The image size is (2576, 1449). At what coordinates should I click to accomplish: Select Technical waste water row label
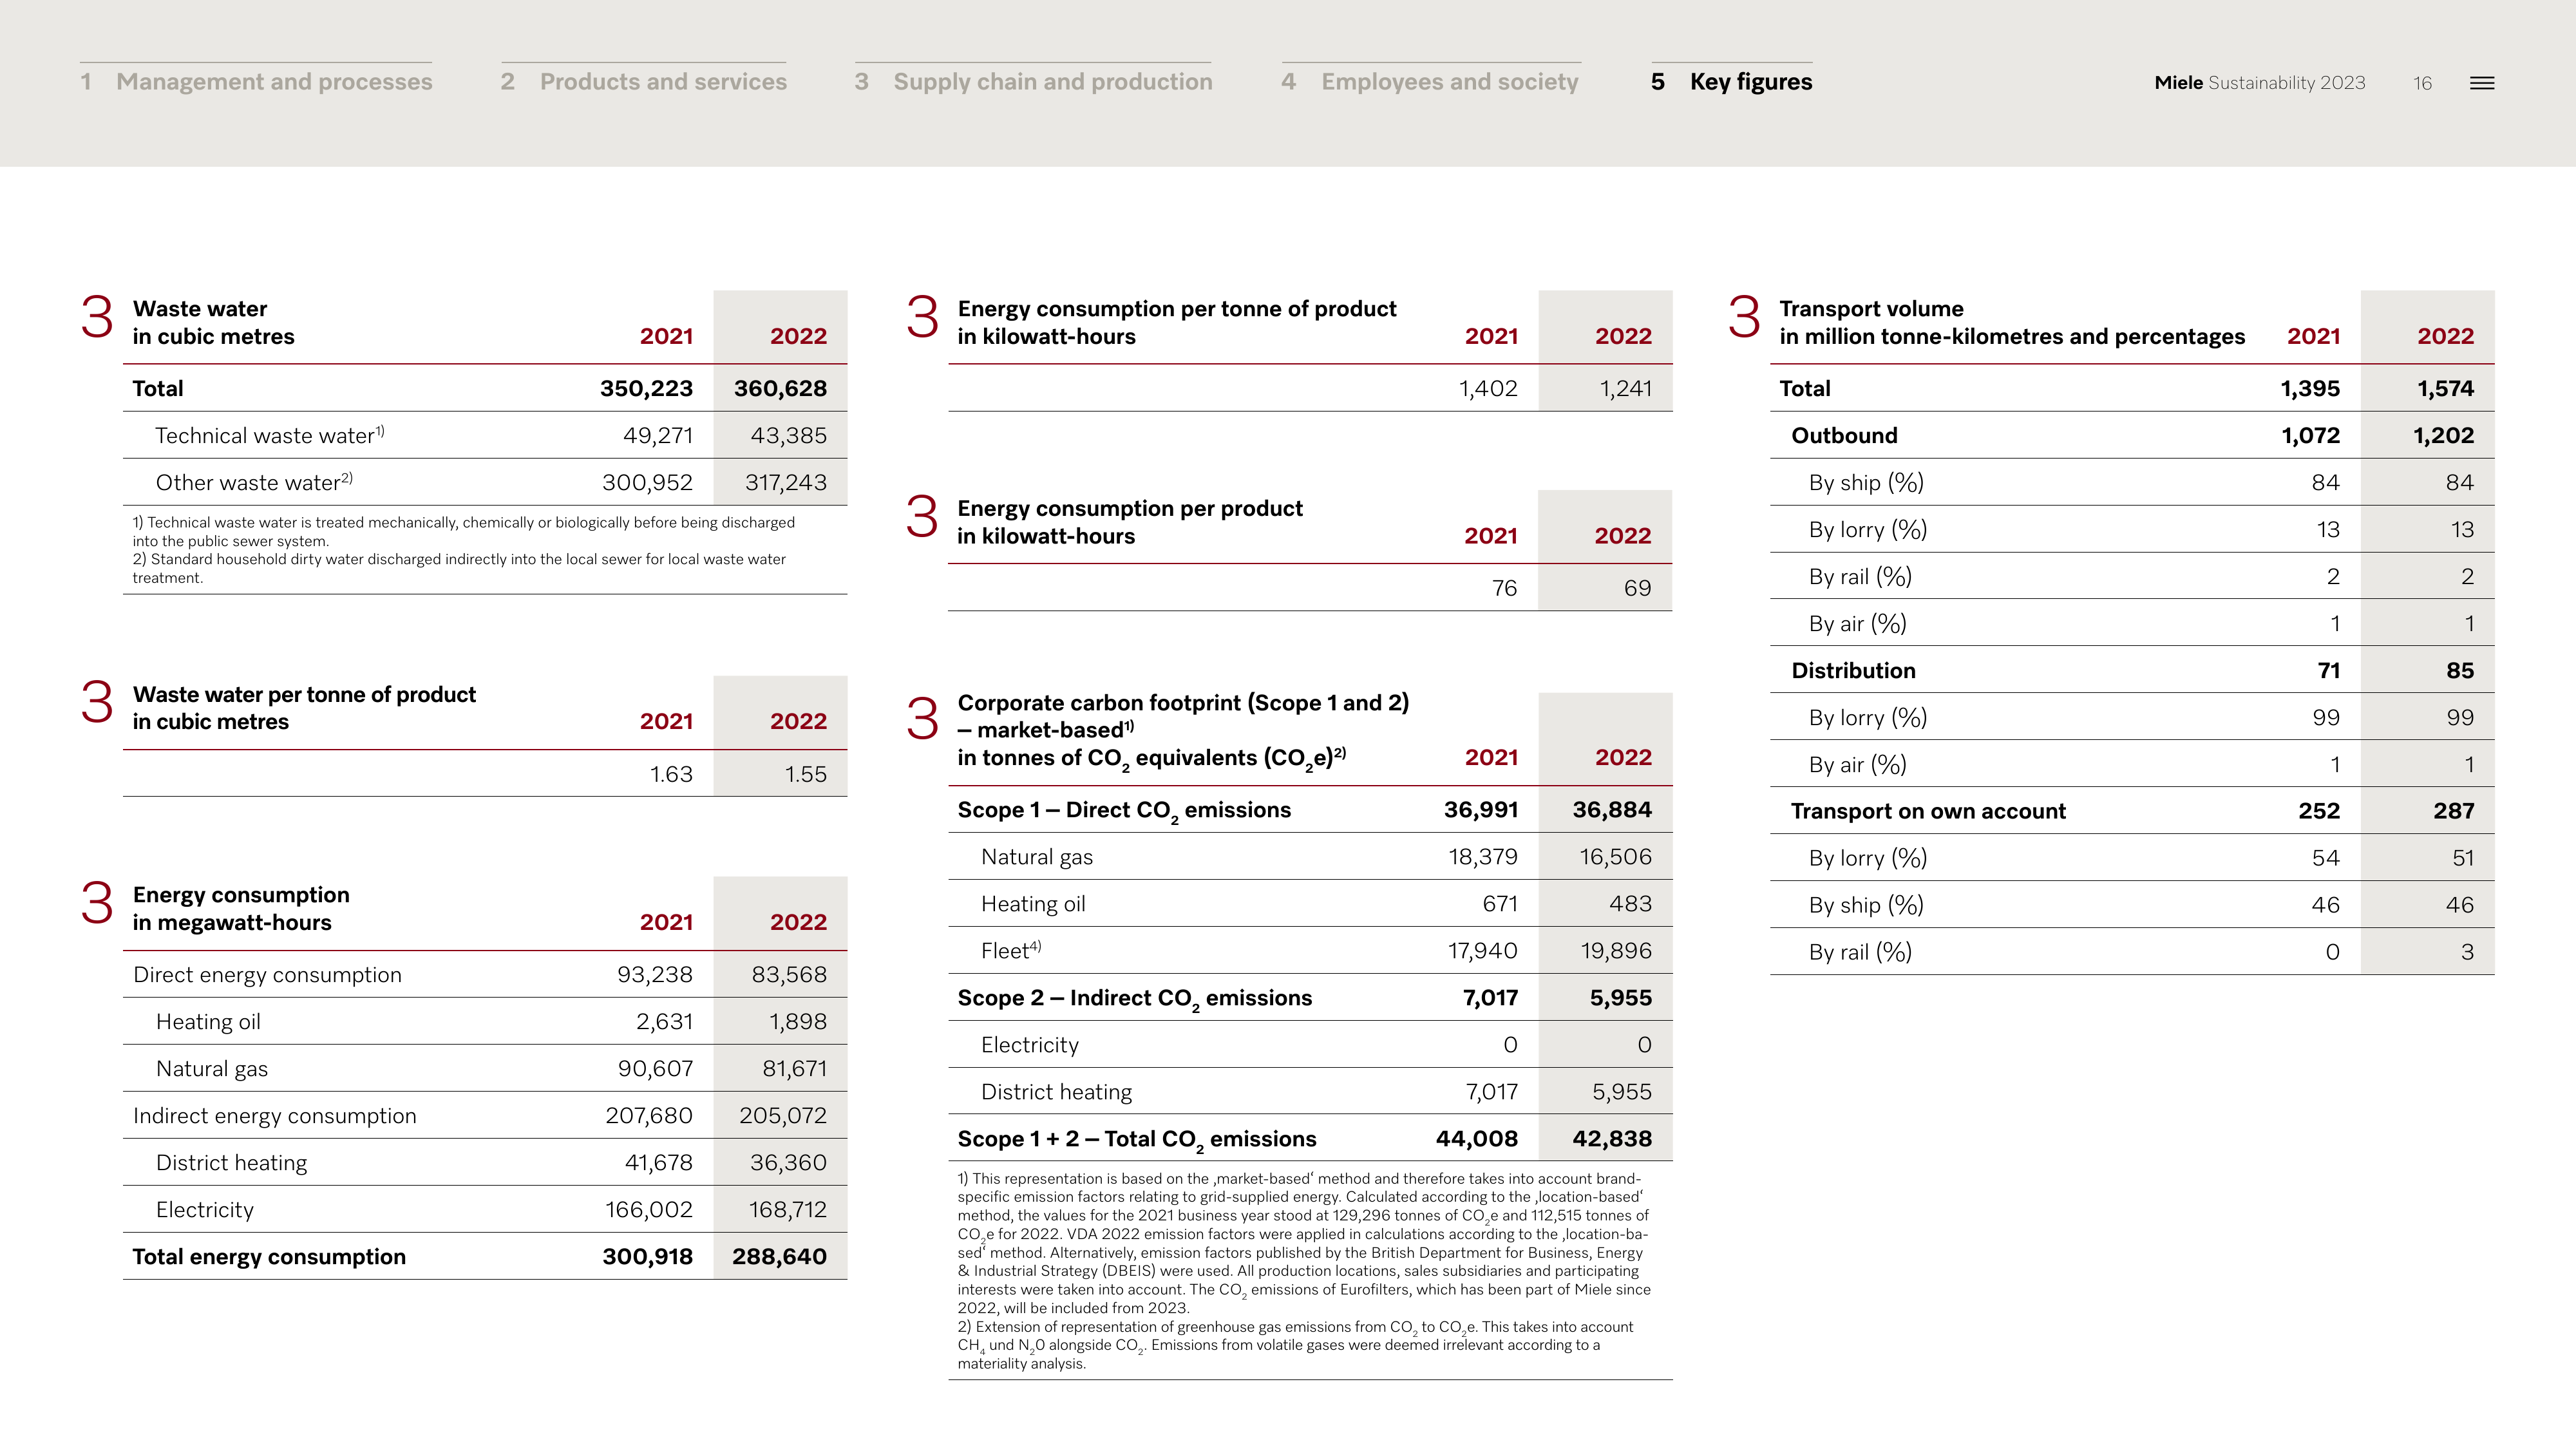coord(270,435)
